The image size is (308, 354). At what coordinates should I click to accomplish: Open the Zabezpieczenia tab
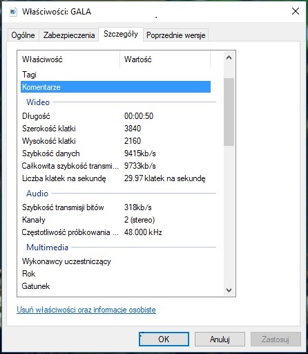click(69, 35)
